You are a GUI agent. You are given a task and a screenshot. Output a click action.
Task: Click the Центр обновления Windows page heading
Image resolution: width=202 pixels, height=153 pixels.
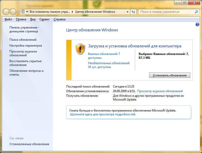click(92, 30)
